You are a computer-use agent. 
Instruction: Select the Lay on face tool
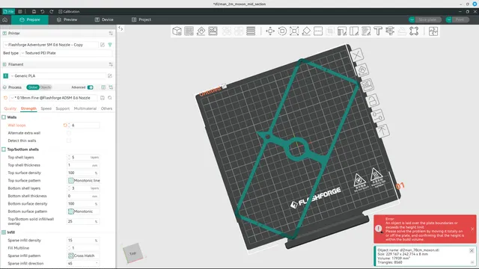click(306, 31)
